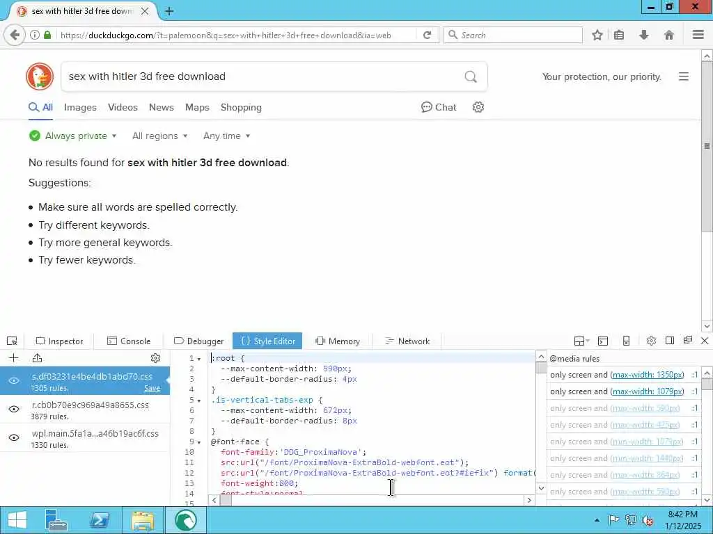Open the Memory devtools tab
Image resolution: width=713 pixels, height=534 pixels.
(x=338, y=341)
